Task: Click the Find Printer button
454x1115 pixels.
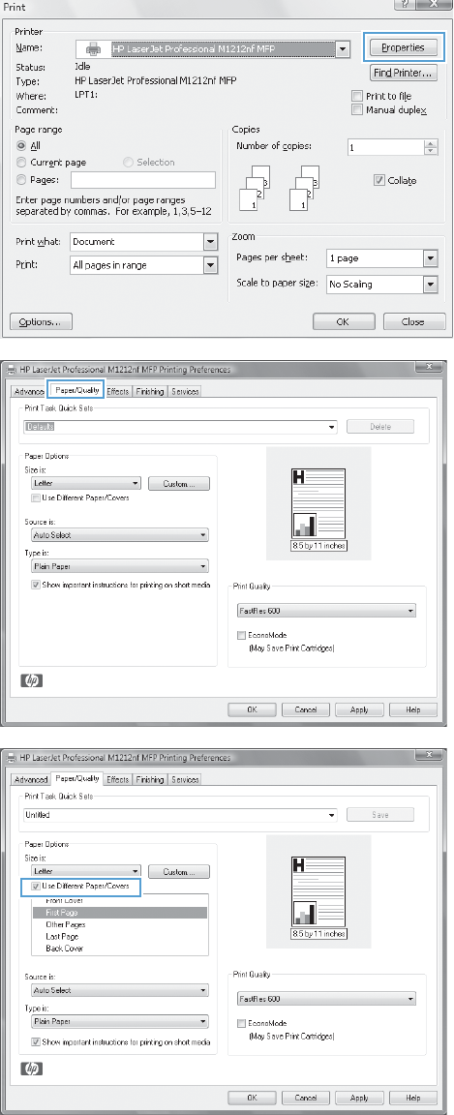Action: [x=404, y=73]
